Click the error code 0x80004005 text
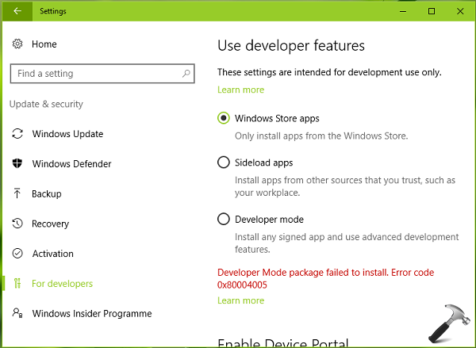This screenshot has width=476, height=348. (x=242, y=285)
